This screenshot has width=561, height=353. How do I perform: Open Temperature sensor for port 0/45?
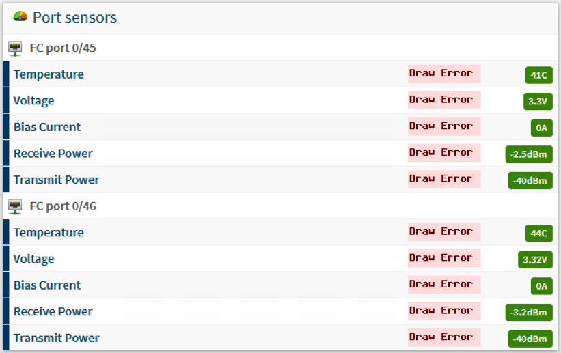[49, 74]
